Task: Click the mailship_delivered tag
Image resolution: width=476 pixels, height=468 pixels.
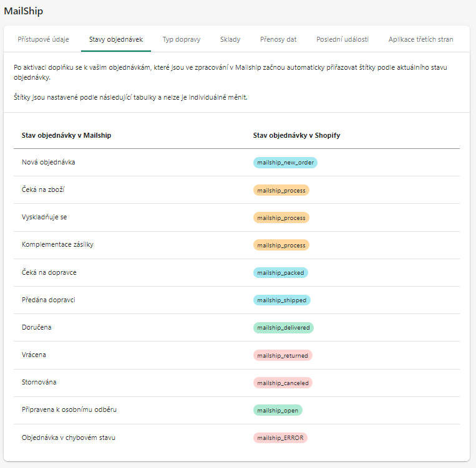Action: pyautogui.click(x=283, y=328)
